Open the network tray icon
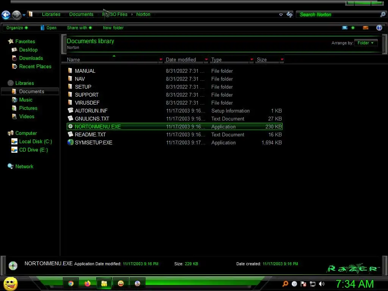Viewport: 388px width, 291px height. click(313, 284)
